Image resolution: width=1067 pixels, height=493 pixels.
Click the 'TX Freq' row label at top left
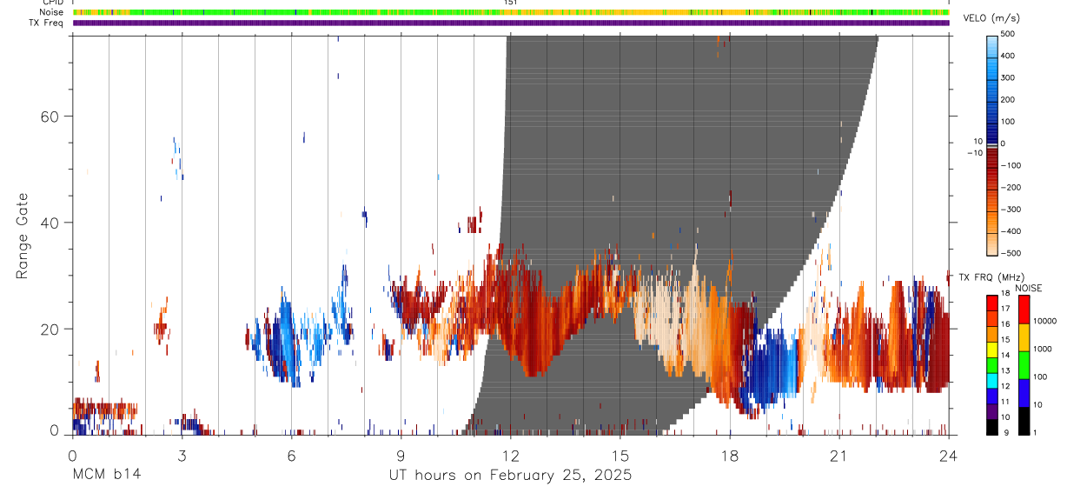point(46,23)
